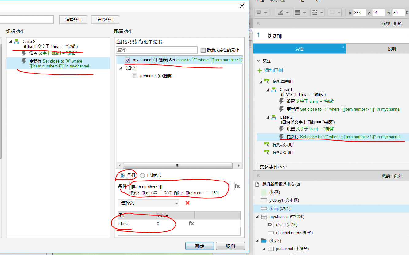Cancel dialog with 取消 button
The image size is (409, 255).
(230, 246)
